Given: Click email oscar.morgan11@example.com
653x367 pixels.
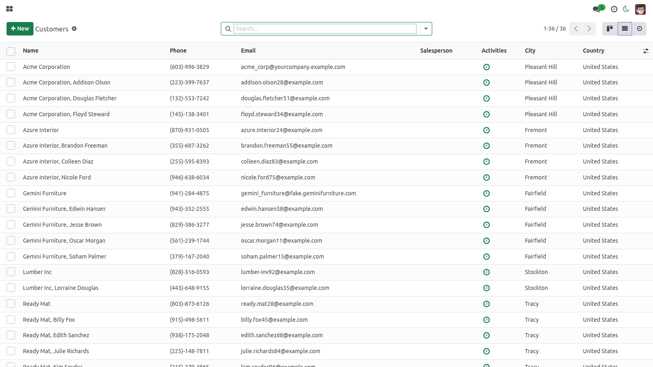Looking at the screenshot, I should tap(281, 241).
